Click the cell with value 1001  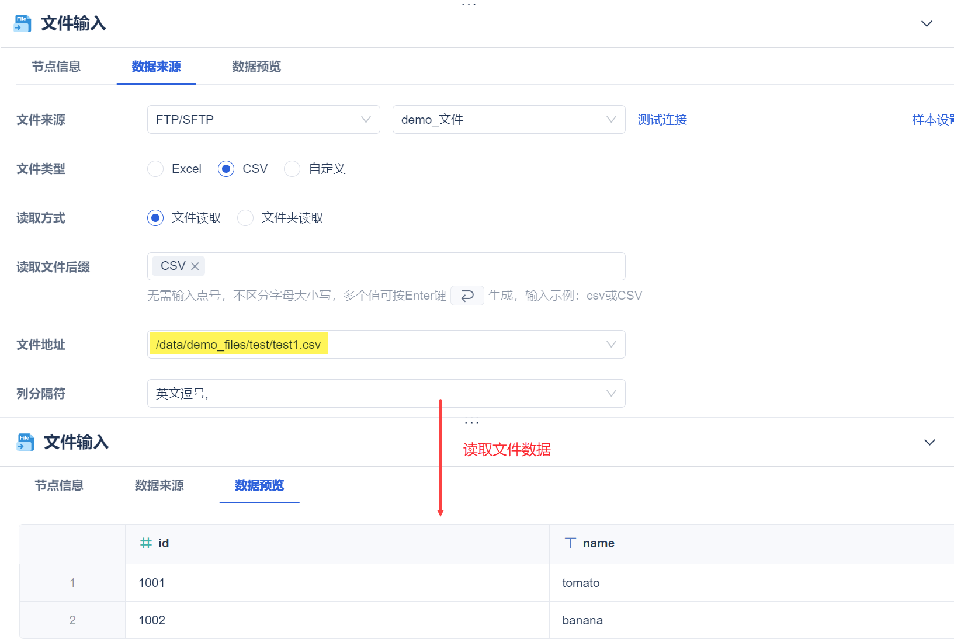click(337, 583)
